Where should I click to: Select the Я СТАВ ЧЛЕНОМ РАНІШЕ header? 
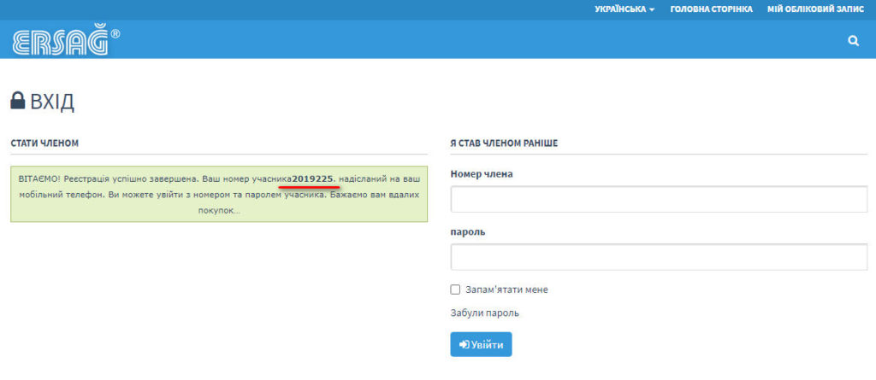[504, 143]
